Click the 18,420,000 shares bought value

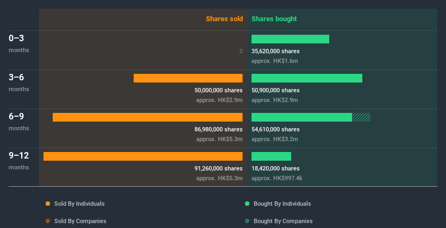pos(275,168)
